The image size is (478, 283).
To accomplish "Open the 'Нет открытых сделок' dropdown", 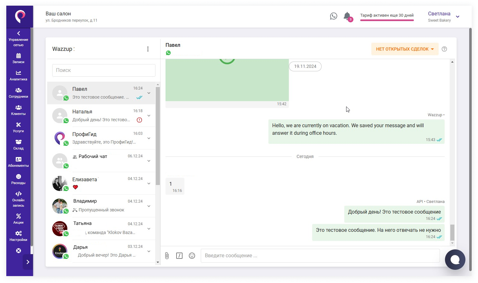I will (x=405, y=49).
